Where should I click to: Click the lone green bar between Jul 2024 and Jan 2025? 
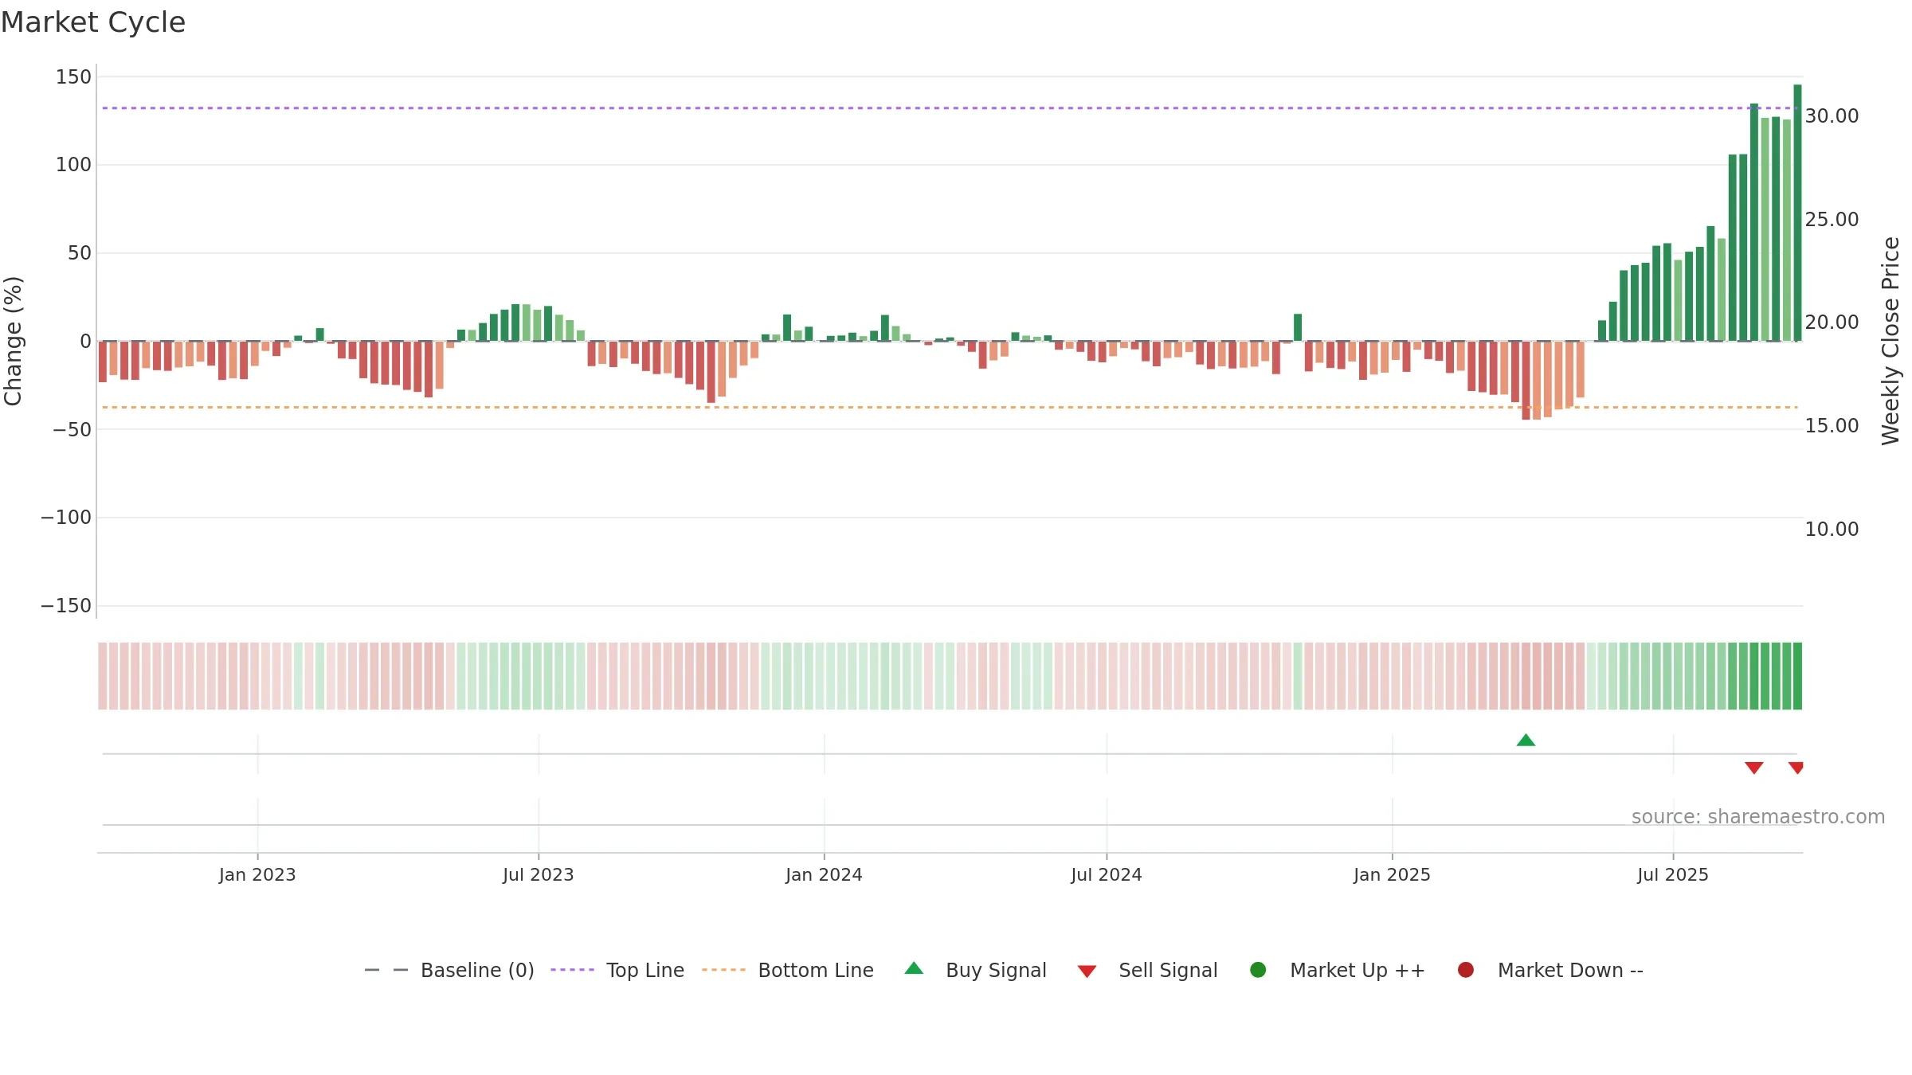tap(1298, 327)
